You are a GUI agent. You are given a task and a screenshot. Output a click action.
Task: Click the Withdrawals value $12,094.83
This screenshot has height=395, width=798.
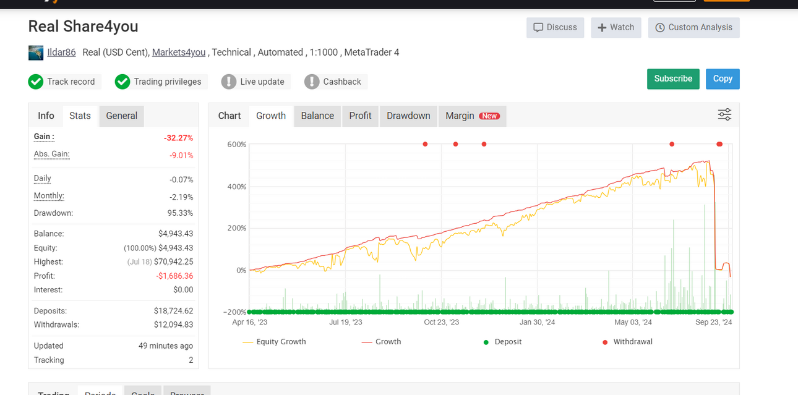[x=173, y=325]
